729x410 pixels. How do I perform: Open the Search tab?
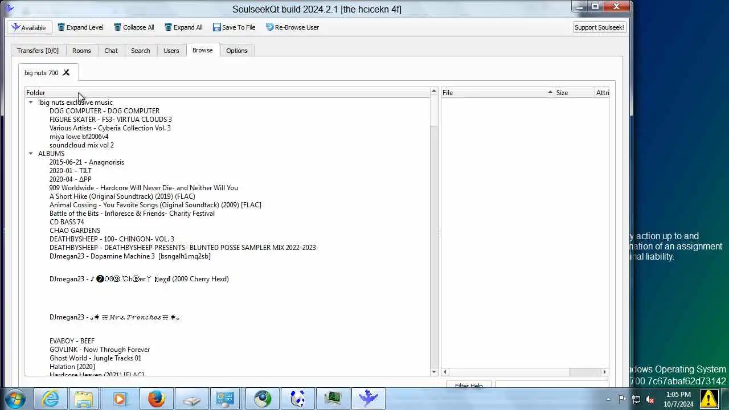141,51
